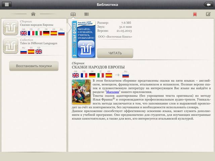
Task: Choose IT flag under Сказки народов Европы list item
Action: point(39,33)
